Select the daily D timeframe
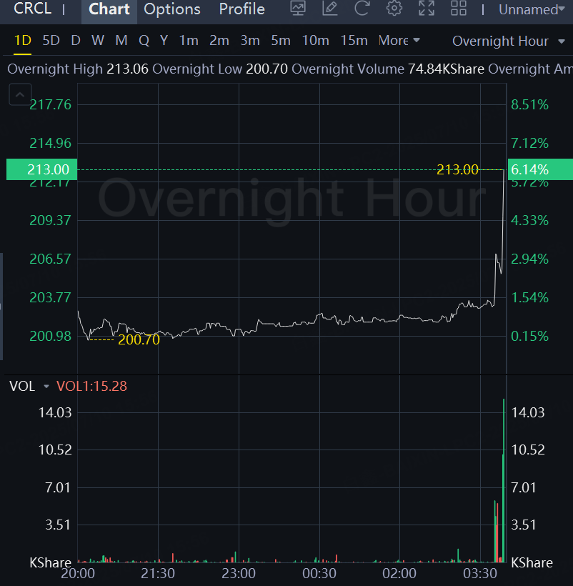 tap(76, 40)
